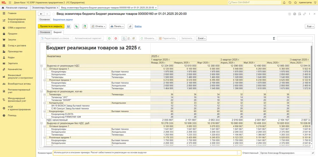Collapse Выручка от реализации, кол-во group
This screenshot has height=157, width=318.
click(41, 91)
